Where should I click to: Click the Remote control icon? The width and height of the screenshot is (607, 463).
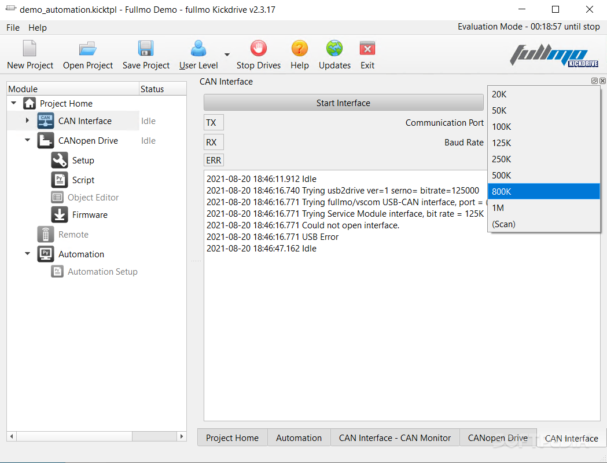(x=46, y=235)
